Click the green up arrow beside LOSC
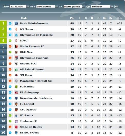Screen dimensions: 125x136 coord(10,41)
